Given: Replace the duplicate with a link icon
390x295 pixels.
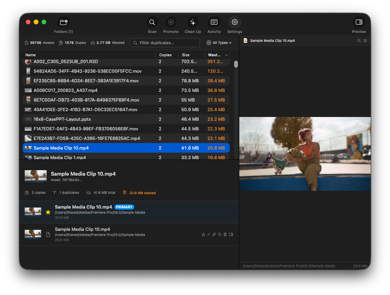Looking at the screenshot, I should [214, 234].
